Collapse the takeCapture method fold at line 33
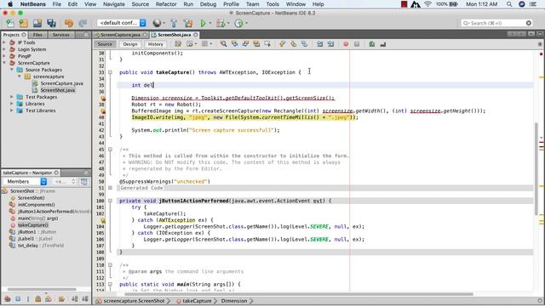 point(110,72)
